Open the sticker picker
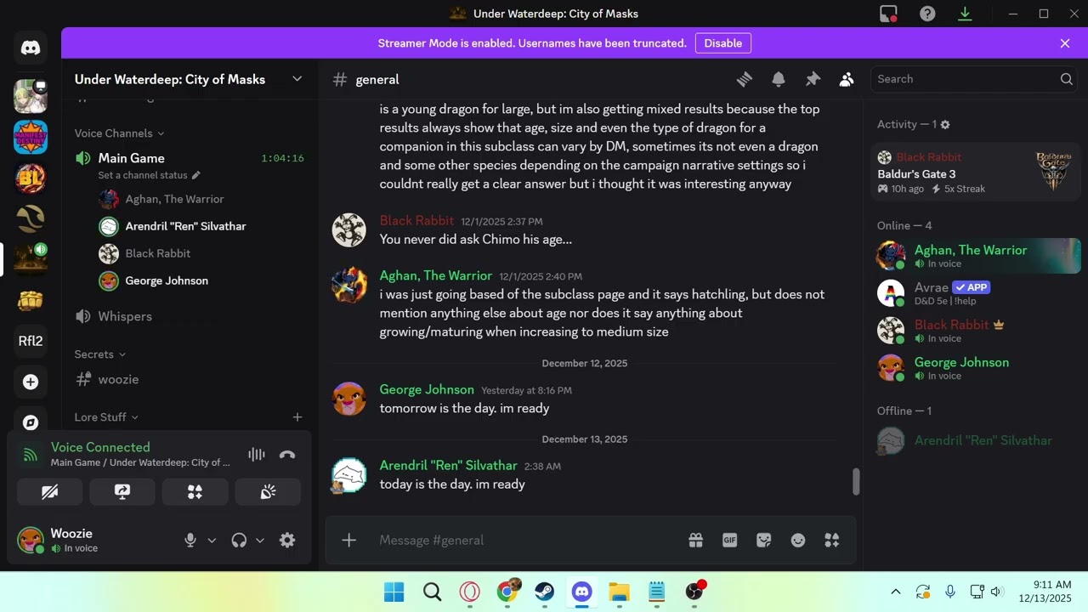 click(x=763, y=540)
